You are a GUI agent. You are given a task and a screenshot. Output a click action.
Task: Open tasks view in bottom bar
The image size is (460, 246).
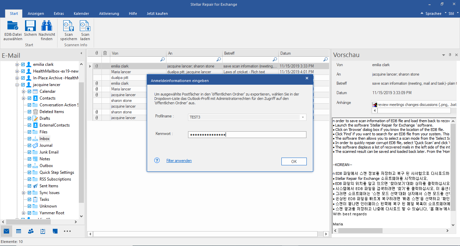tap(43, 231)
